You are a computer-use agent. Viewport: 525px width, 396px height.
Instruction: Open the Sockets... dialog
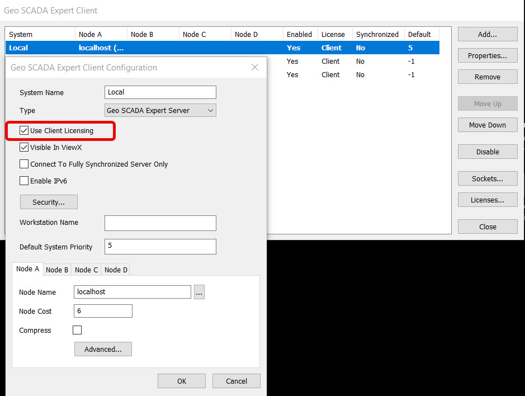(488, 178)
